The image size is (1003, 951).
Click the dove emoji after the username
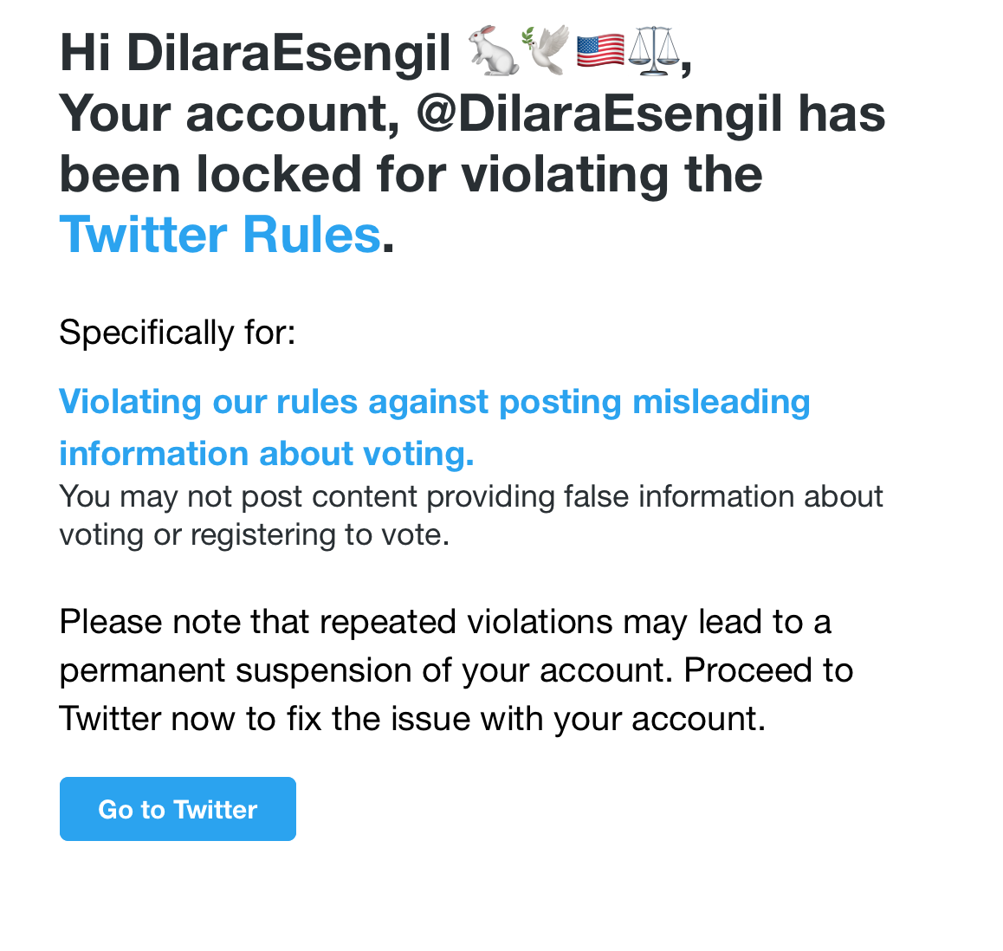click(x=546, y=51)
